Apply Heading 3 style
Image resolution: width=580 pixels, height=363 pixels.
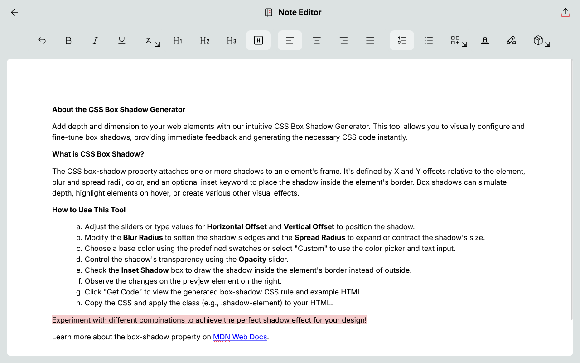pos(232,40)
